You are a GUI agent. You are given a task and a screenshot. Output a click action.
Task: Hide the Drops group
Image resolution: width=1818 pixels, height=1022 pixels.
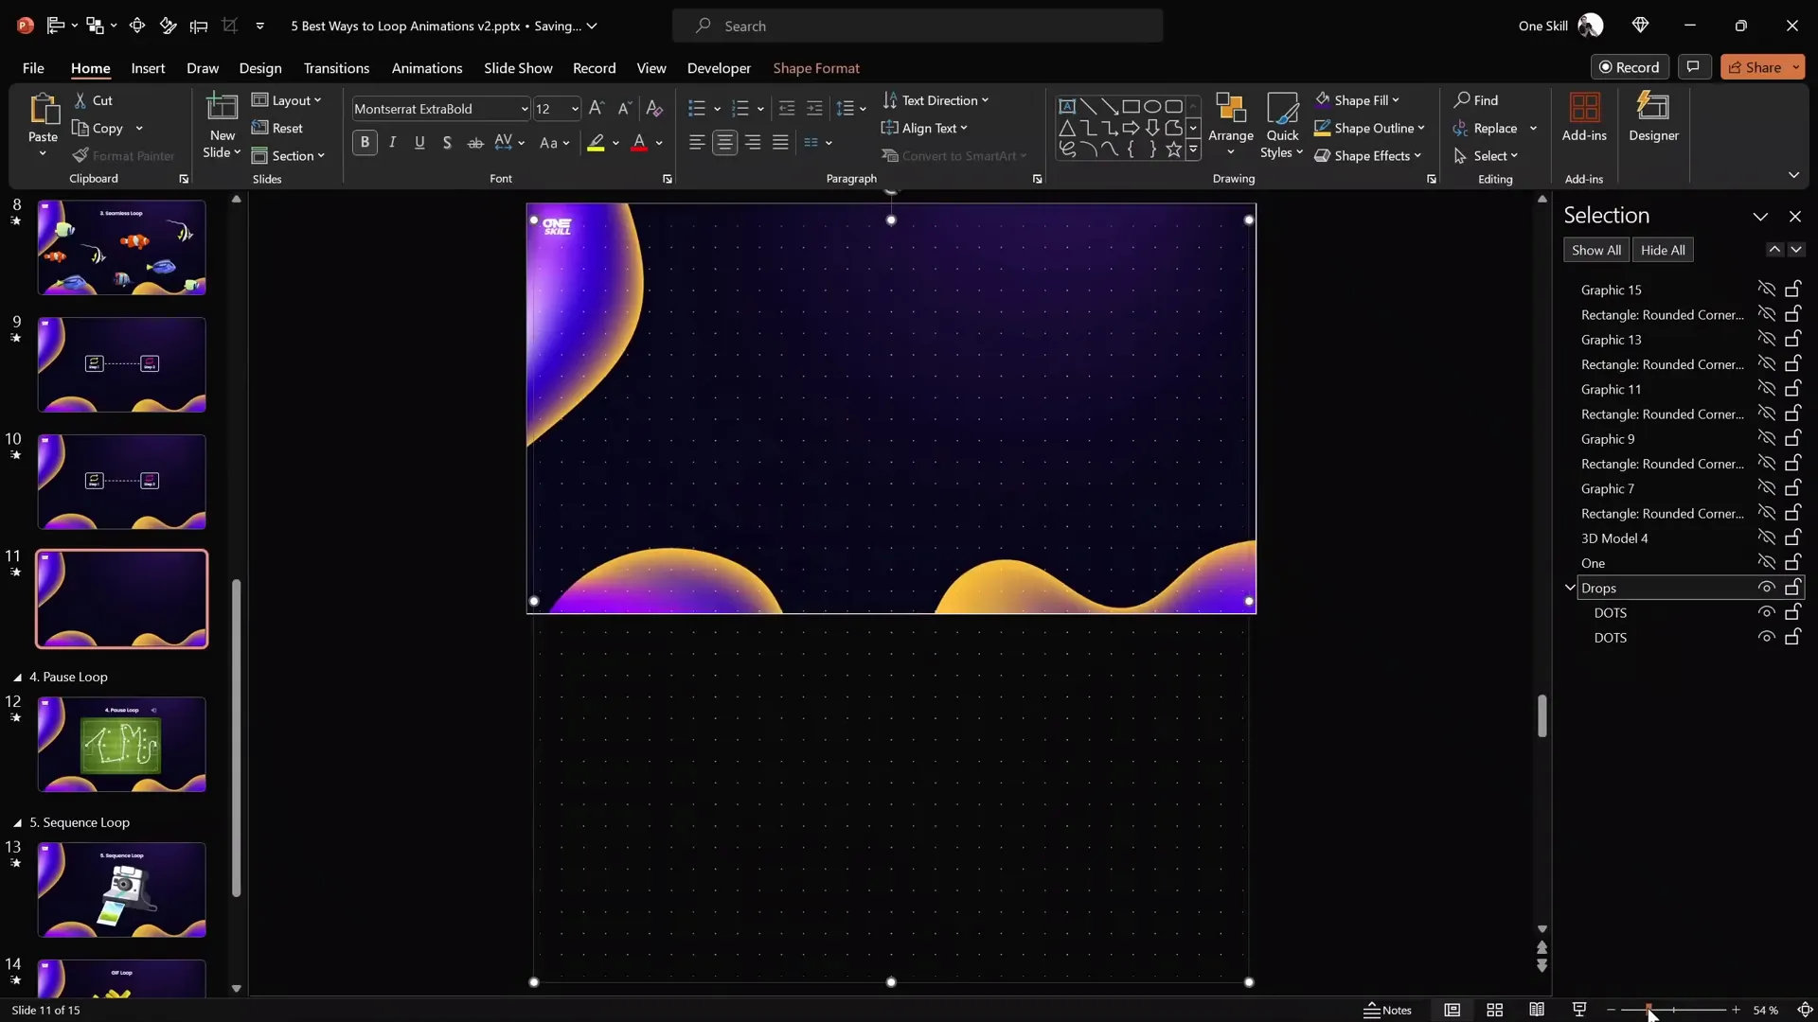tap(1766, 588)
